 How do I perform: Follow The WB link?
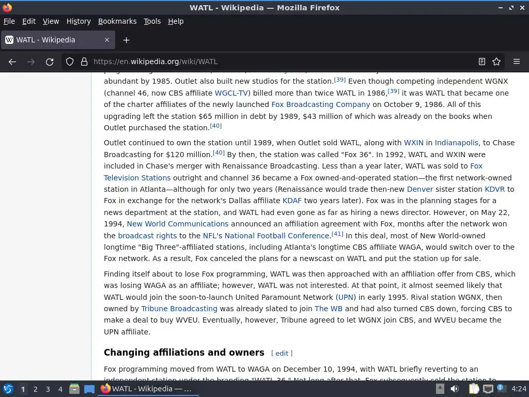coord(328,309)
